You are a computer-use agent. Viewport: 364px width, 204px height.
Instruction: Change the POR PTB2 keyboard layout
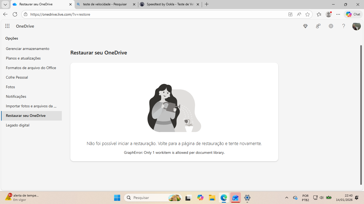(x=306, y=198)
